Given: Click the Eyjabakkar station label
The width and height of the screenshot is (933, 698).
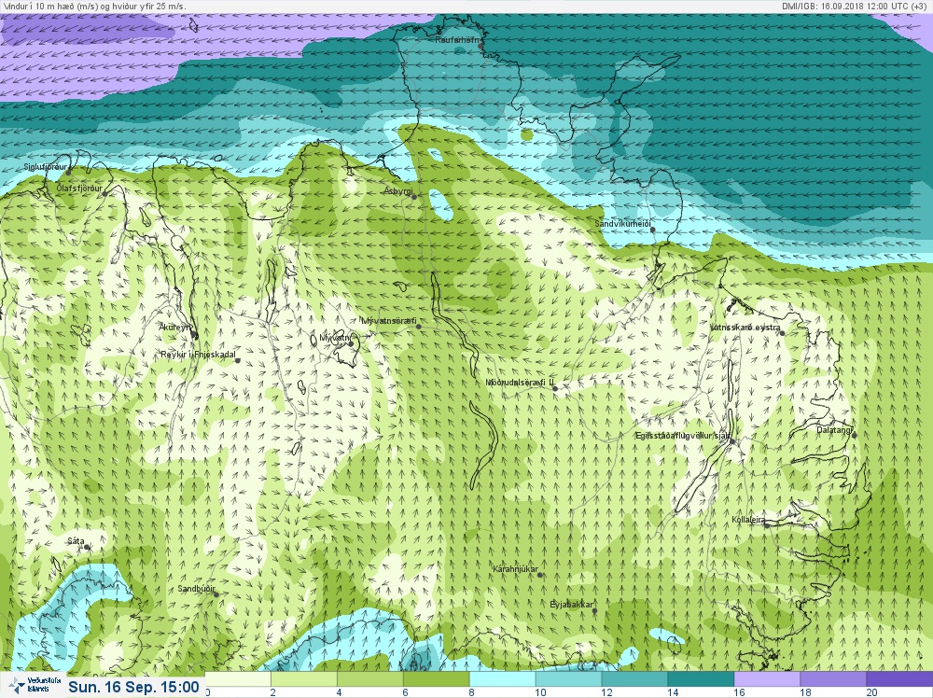Looking at the screenshot, I should 572,606.
